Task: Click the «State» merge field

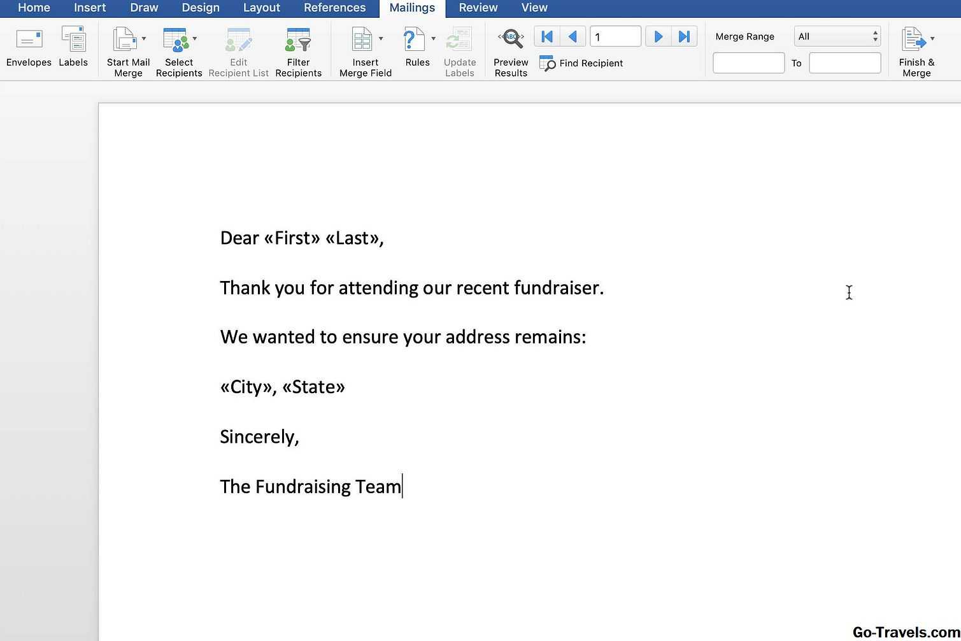Action: tap(313, 387)
